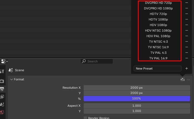Choose HDV PAL 1080p preset
194x119 pixels.
pyautogui.click(x=158, y=36)
